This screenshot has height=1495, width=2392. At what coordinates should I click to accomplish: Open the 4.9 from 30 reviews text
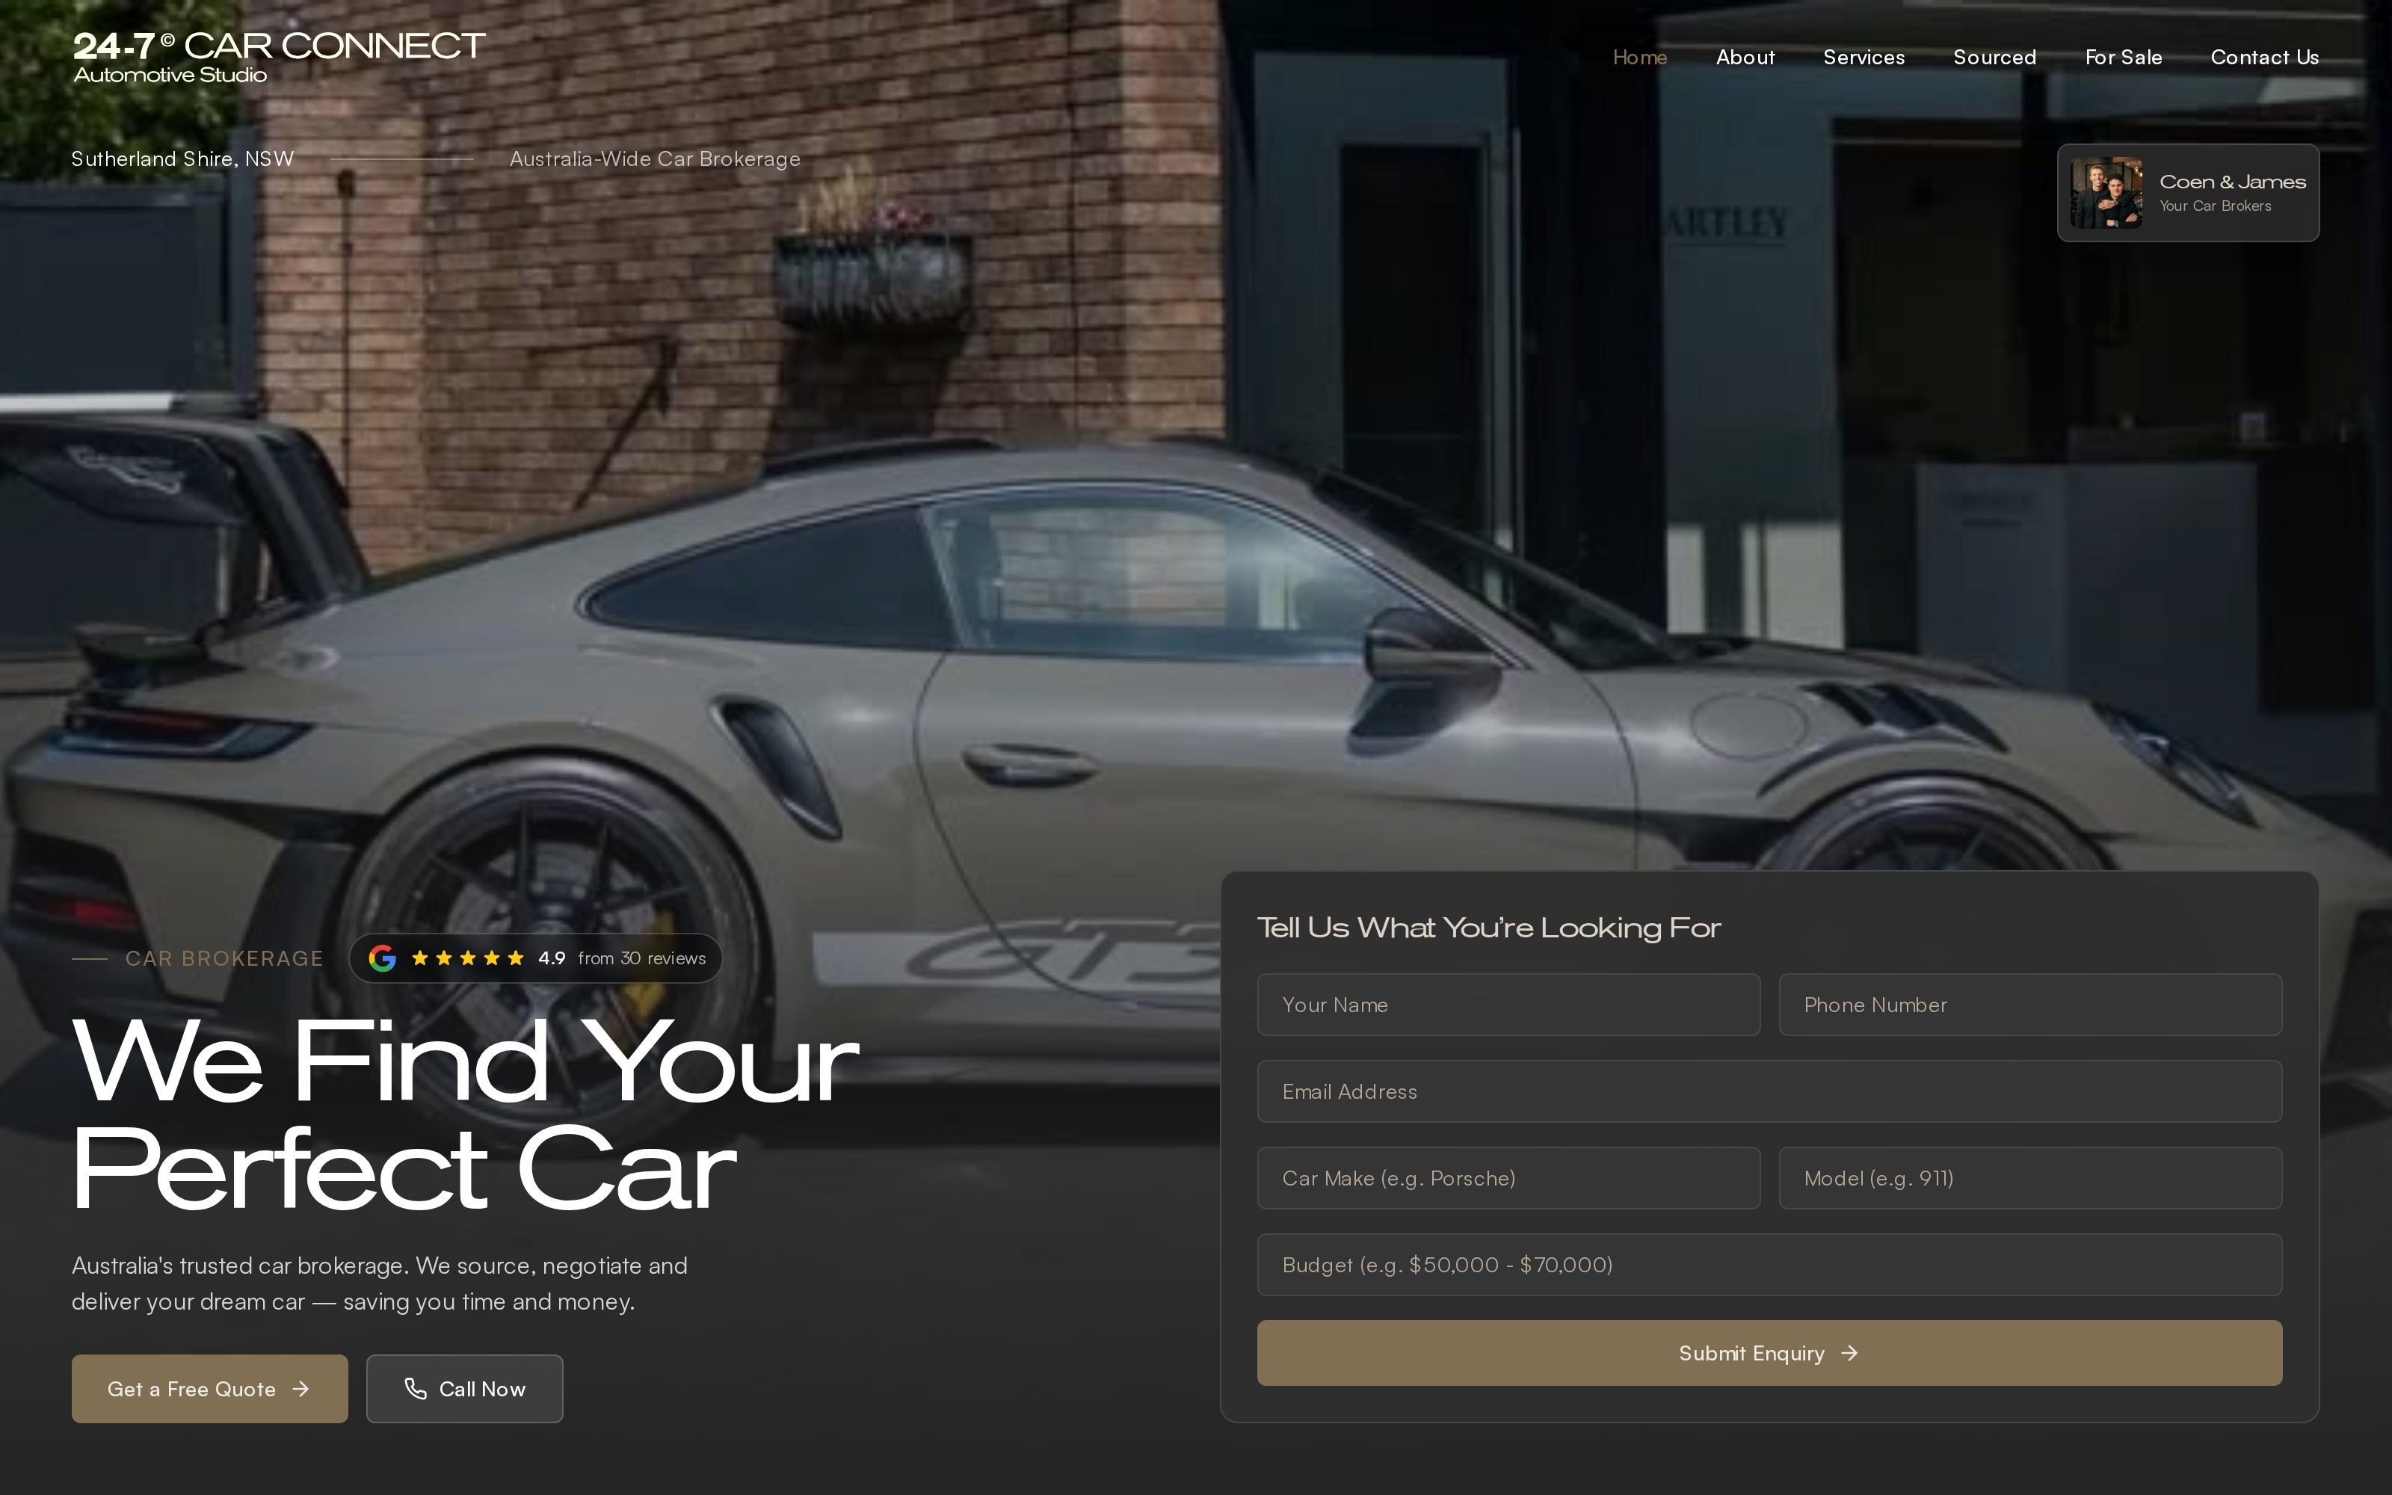coord(622,958)
